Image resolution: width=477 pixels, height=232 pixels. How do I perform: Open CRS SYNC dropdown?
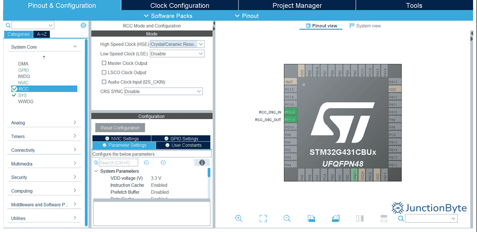point(163,91)
